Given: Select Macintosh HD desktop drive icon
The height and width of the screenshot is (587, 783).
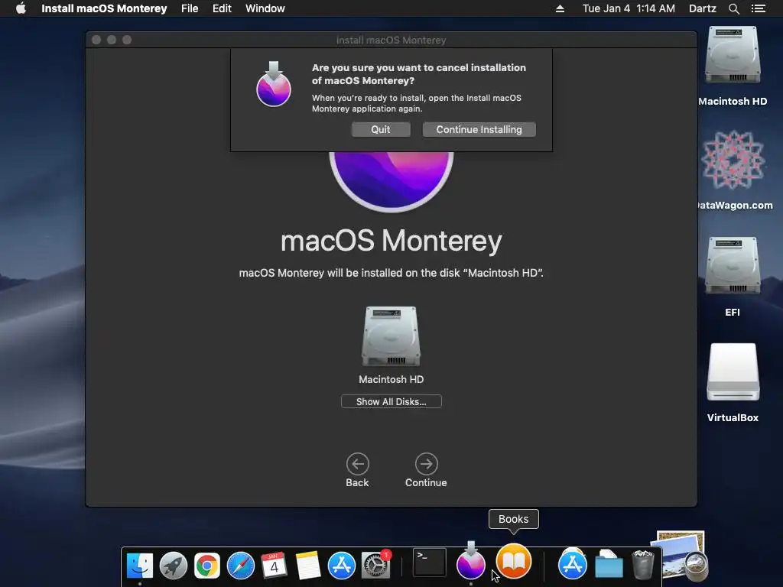Looking at the screenshot, I should 733,55.
